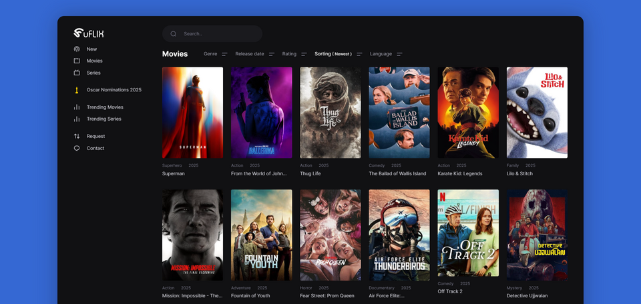Go to Series in sidebar
This screenshot has width=641, height=304.
pyautogui.click(x=93, y=73)
